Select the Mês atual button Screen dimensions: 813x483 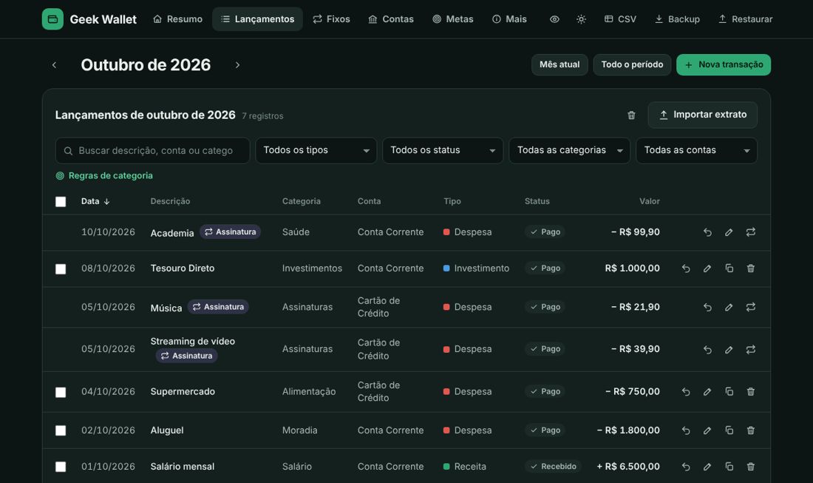pos(559,65)
